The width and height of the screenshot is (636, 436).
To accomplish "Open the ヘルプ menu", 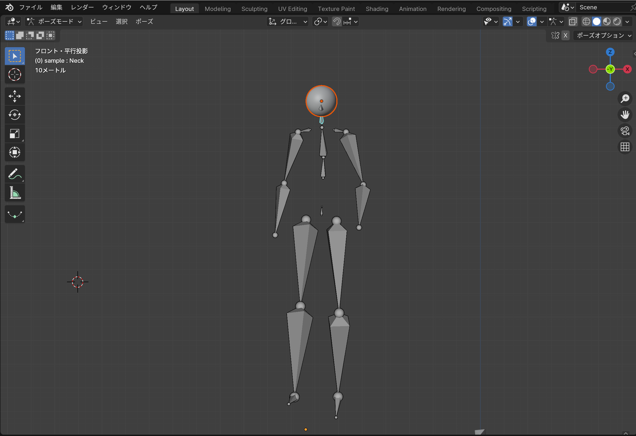I will [148, 8].
